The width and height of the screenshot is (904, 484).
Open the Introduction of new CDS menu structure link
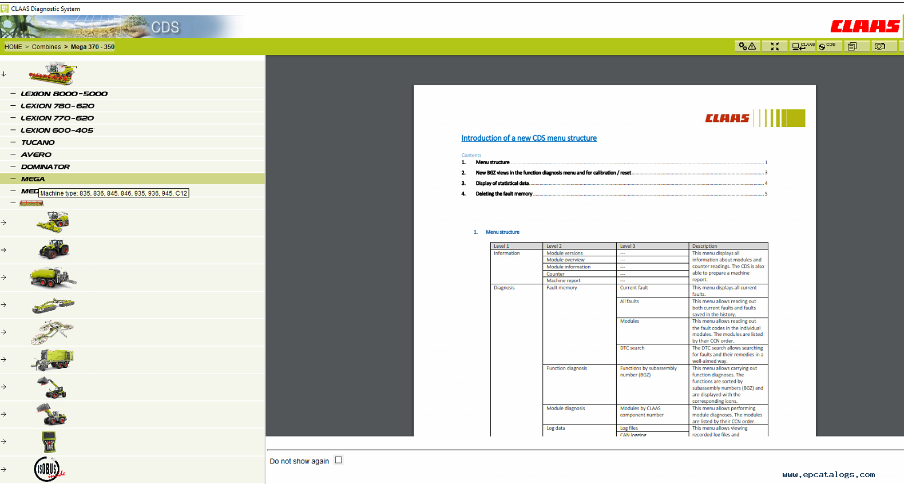529,138
